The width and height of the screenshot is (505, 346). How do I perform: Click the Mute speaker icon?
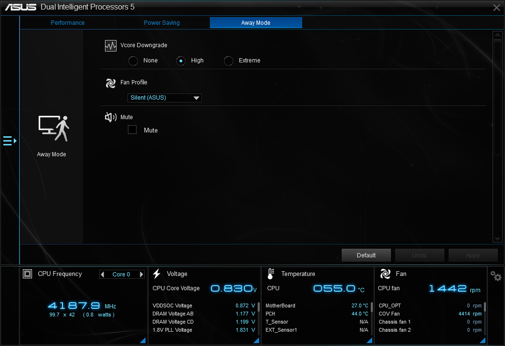coord(110,117)
